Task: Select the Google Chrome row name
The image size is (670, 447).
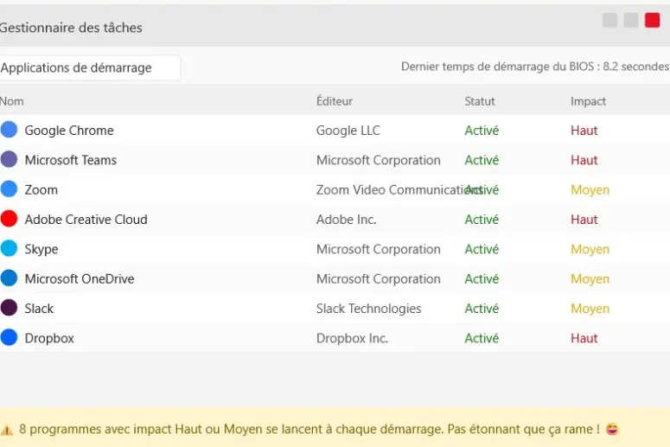Action: (x=69, y=131)
